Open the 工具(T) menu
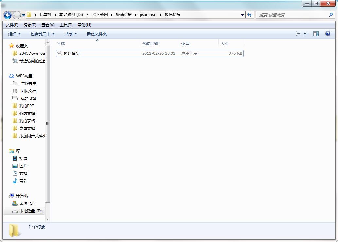 click(66, 25)
